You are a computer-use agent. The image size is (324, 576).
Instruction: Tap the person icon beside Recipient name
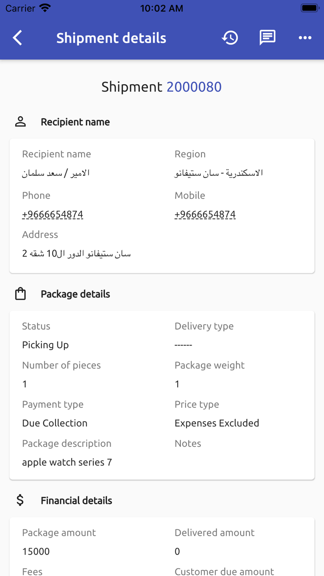point(20,122)
